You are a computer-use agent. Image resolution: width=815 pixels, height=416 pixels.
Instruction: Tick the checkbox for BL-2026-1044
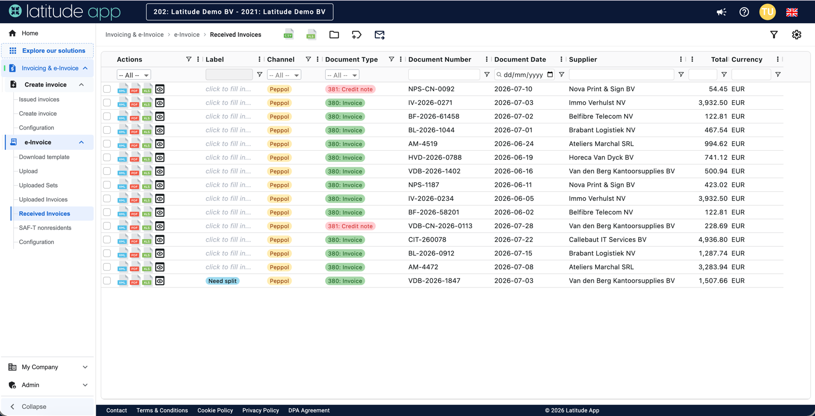point(107,130)
